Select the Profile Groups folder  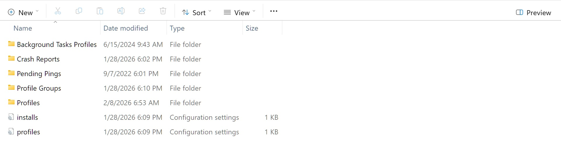(x=39, y=88)
